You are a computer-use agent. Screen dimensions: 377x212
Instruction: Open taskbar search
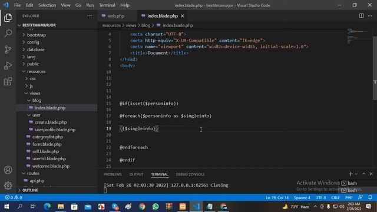coord(20,207)
